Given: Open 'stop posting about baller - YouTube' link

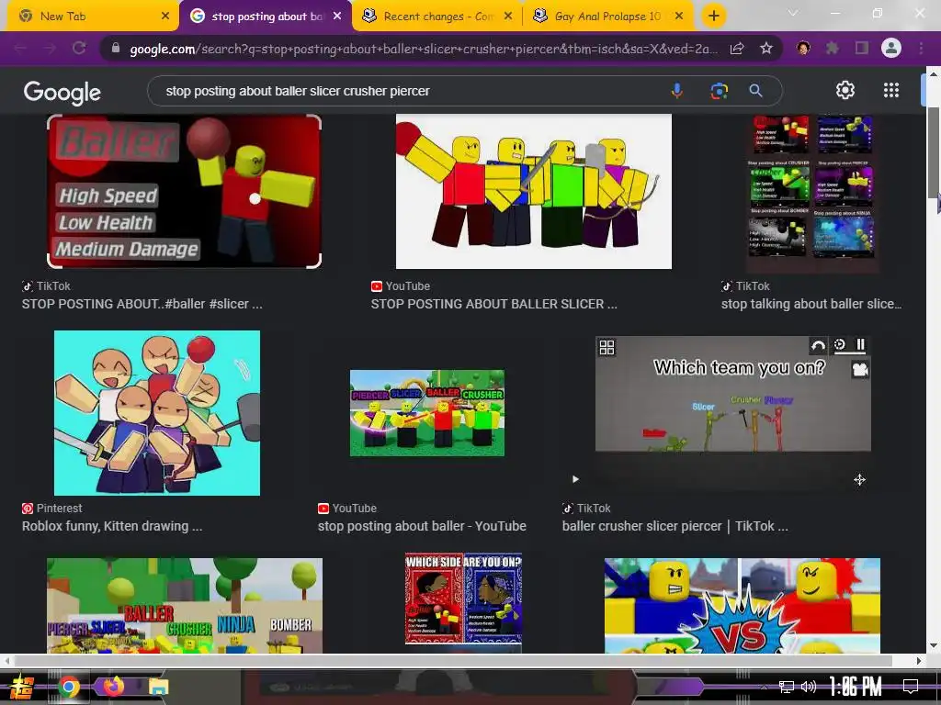Looking at the screenshot, I should pos(422,526).
